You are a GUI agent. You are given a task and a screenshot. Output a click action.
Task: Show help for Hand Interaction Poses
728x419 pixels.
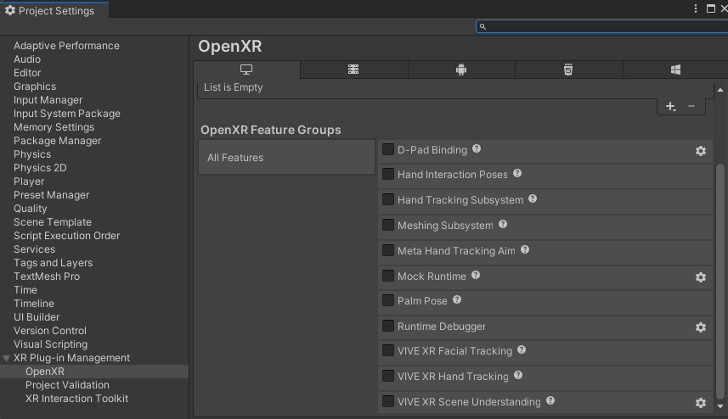pos(517,173)
